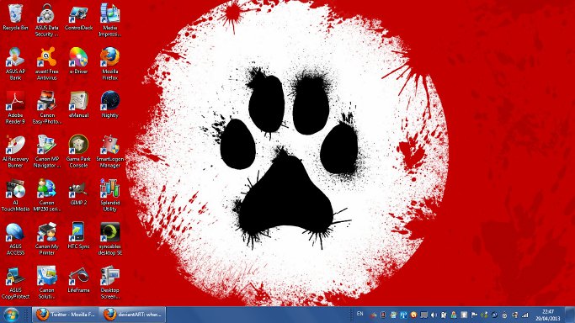Open the Recycle Bin desktop icon
The height and width of the screenshot is (323, 575).
[15, 18]
